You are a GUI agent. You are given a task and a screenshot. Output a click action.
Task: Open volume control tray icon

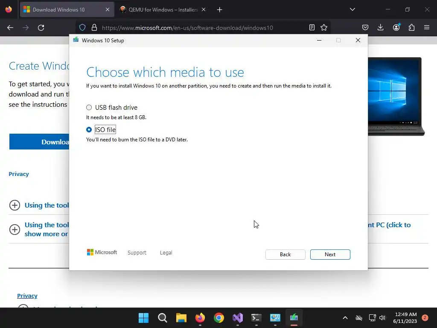click(x=382, y=318)
